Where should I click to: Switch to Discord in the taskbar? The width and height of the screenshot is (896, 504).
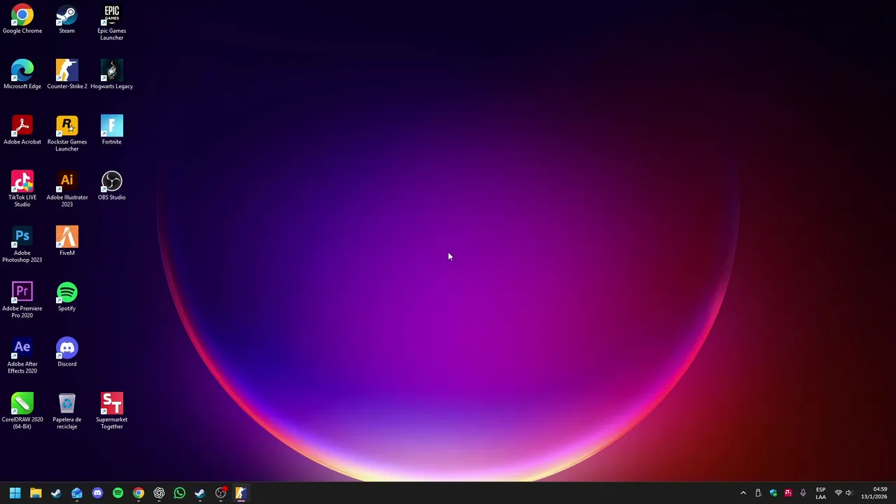click(97, 493)
